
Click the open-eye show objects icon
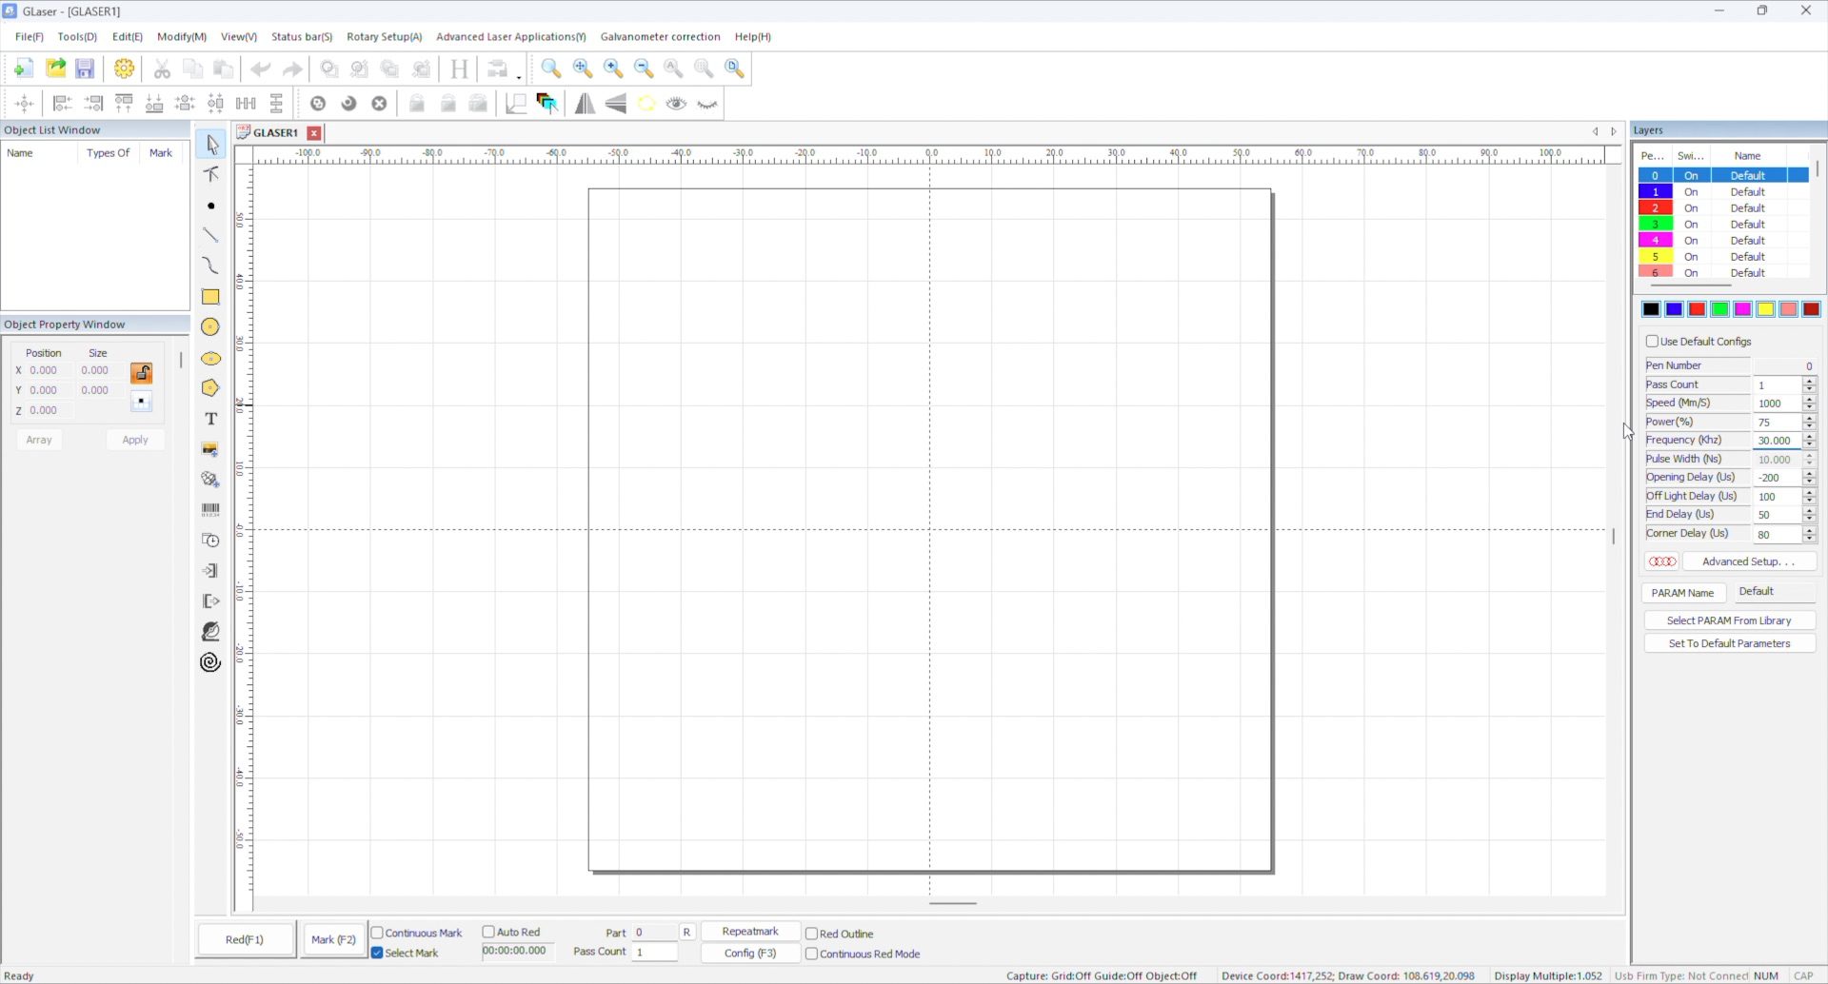[x=676, y=104]
